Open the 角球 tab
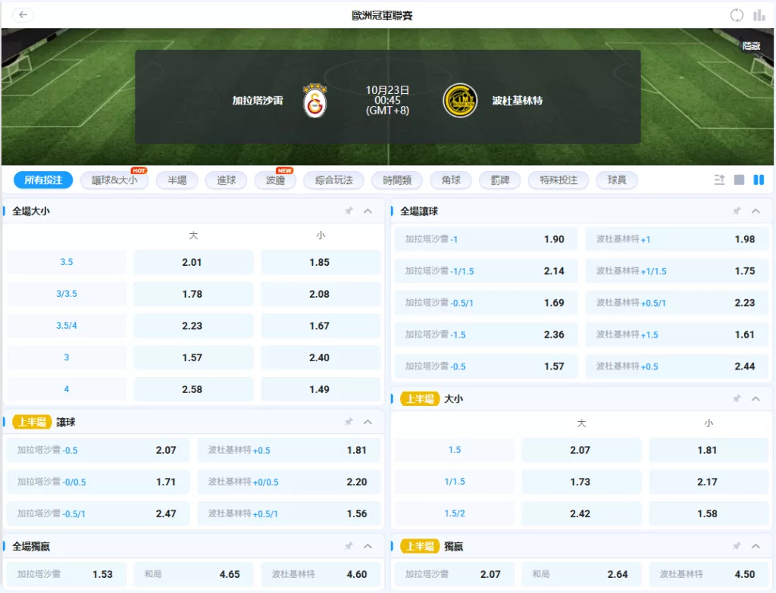Image resolution: width=776 pixels, height=593 pixels. (450, 180)
